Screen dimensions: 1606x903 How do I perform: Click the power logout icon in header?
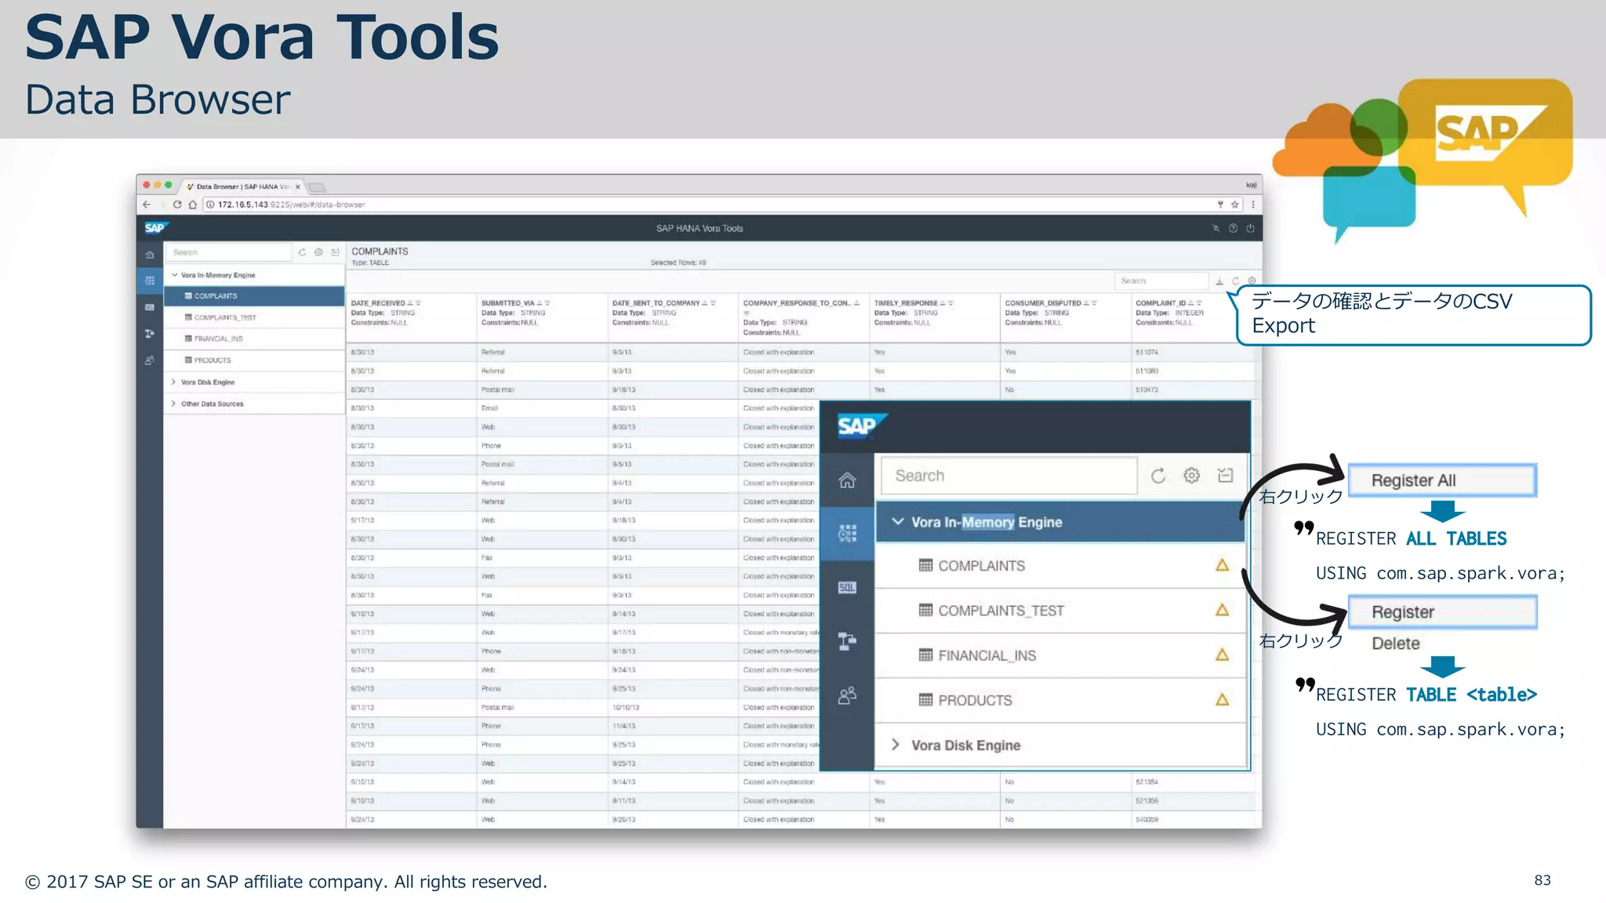point(1251,228)
